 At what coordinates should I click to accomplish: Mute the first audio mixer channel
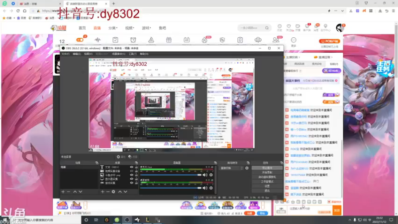point(205,175)
